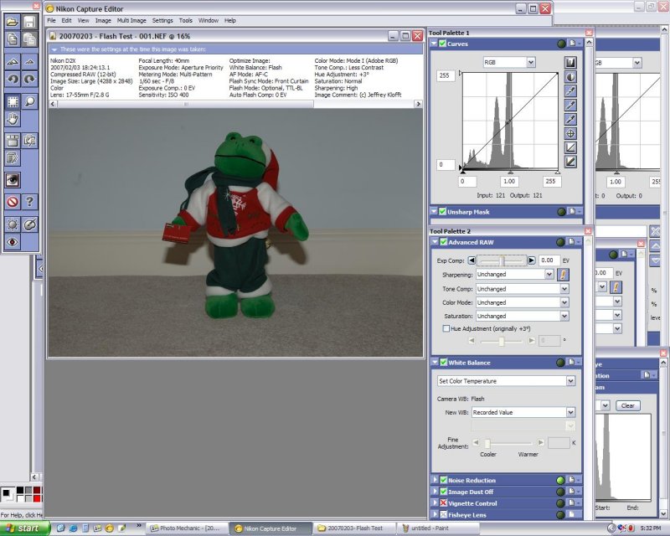Switch to untitled - Paint in taskbar
The width and height of the screenshot is (670, 536).
437,528
